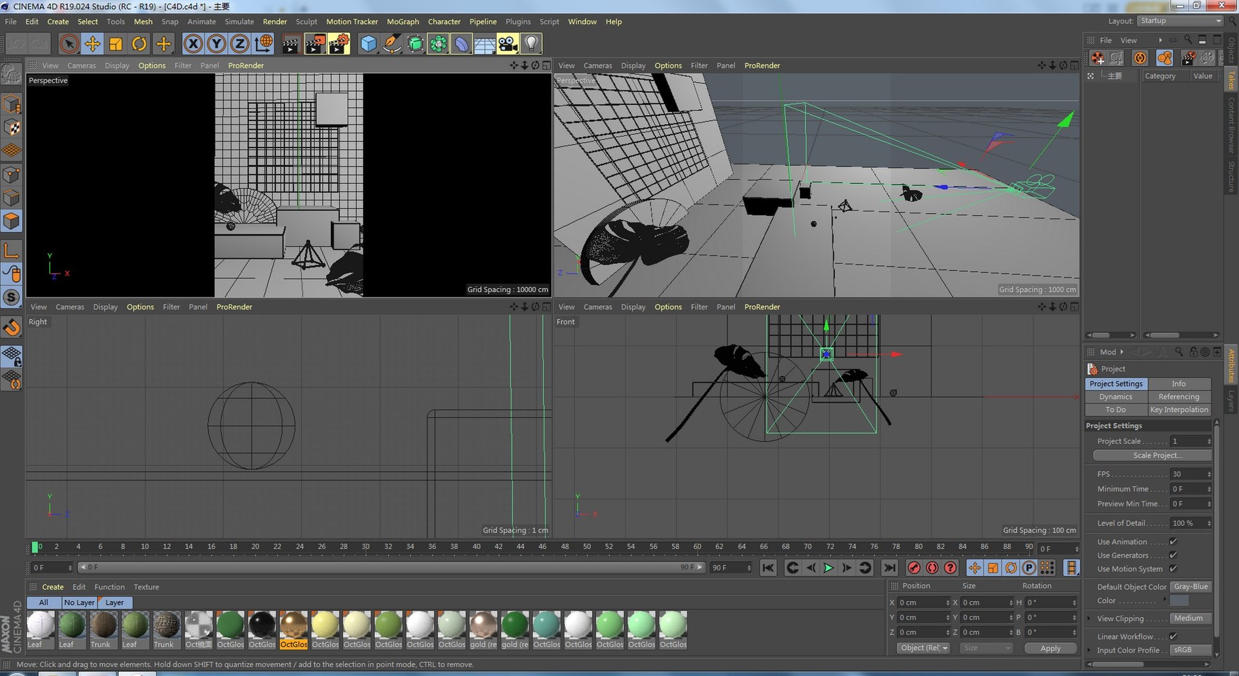Toggle Enable Snap S icon

click(12, 297)
